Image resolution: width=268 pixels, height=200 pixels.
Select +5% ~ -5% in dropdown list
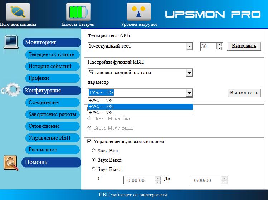pos(140,107)
